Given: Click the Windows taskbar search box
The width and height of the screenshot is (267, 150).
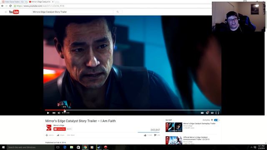Looking at the screenshot, I should click(30, 147).
